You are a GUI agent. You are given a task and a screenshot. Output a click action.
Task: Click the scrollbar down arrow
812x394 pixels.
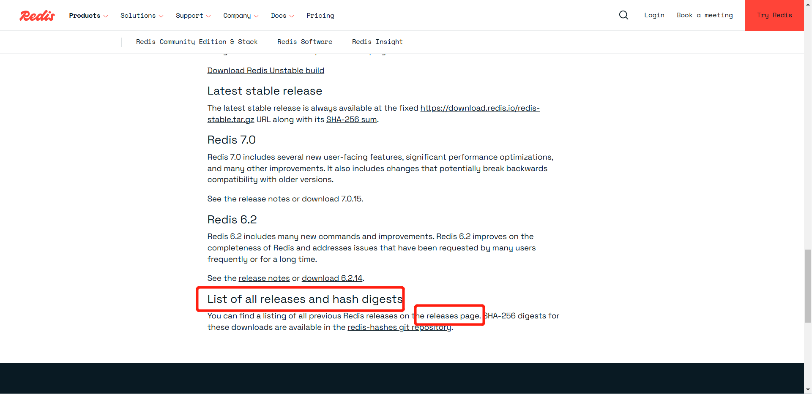coord(808,390)
